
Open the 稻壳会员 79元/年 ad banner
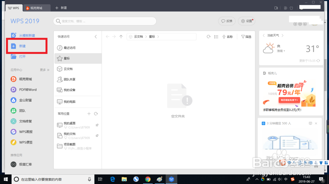(x=289, y=93)
